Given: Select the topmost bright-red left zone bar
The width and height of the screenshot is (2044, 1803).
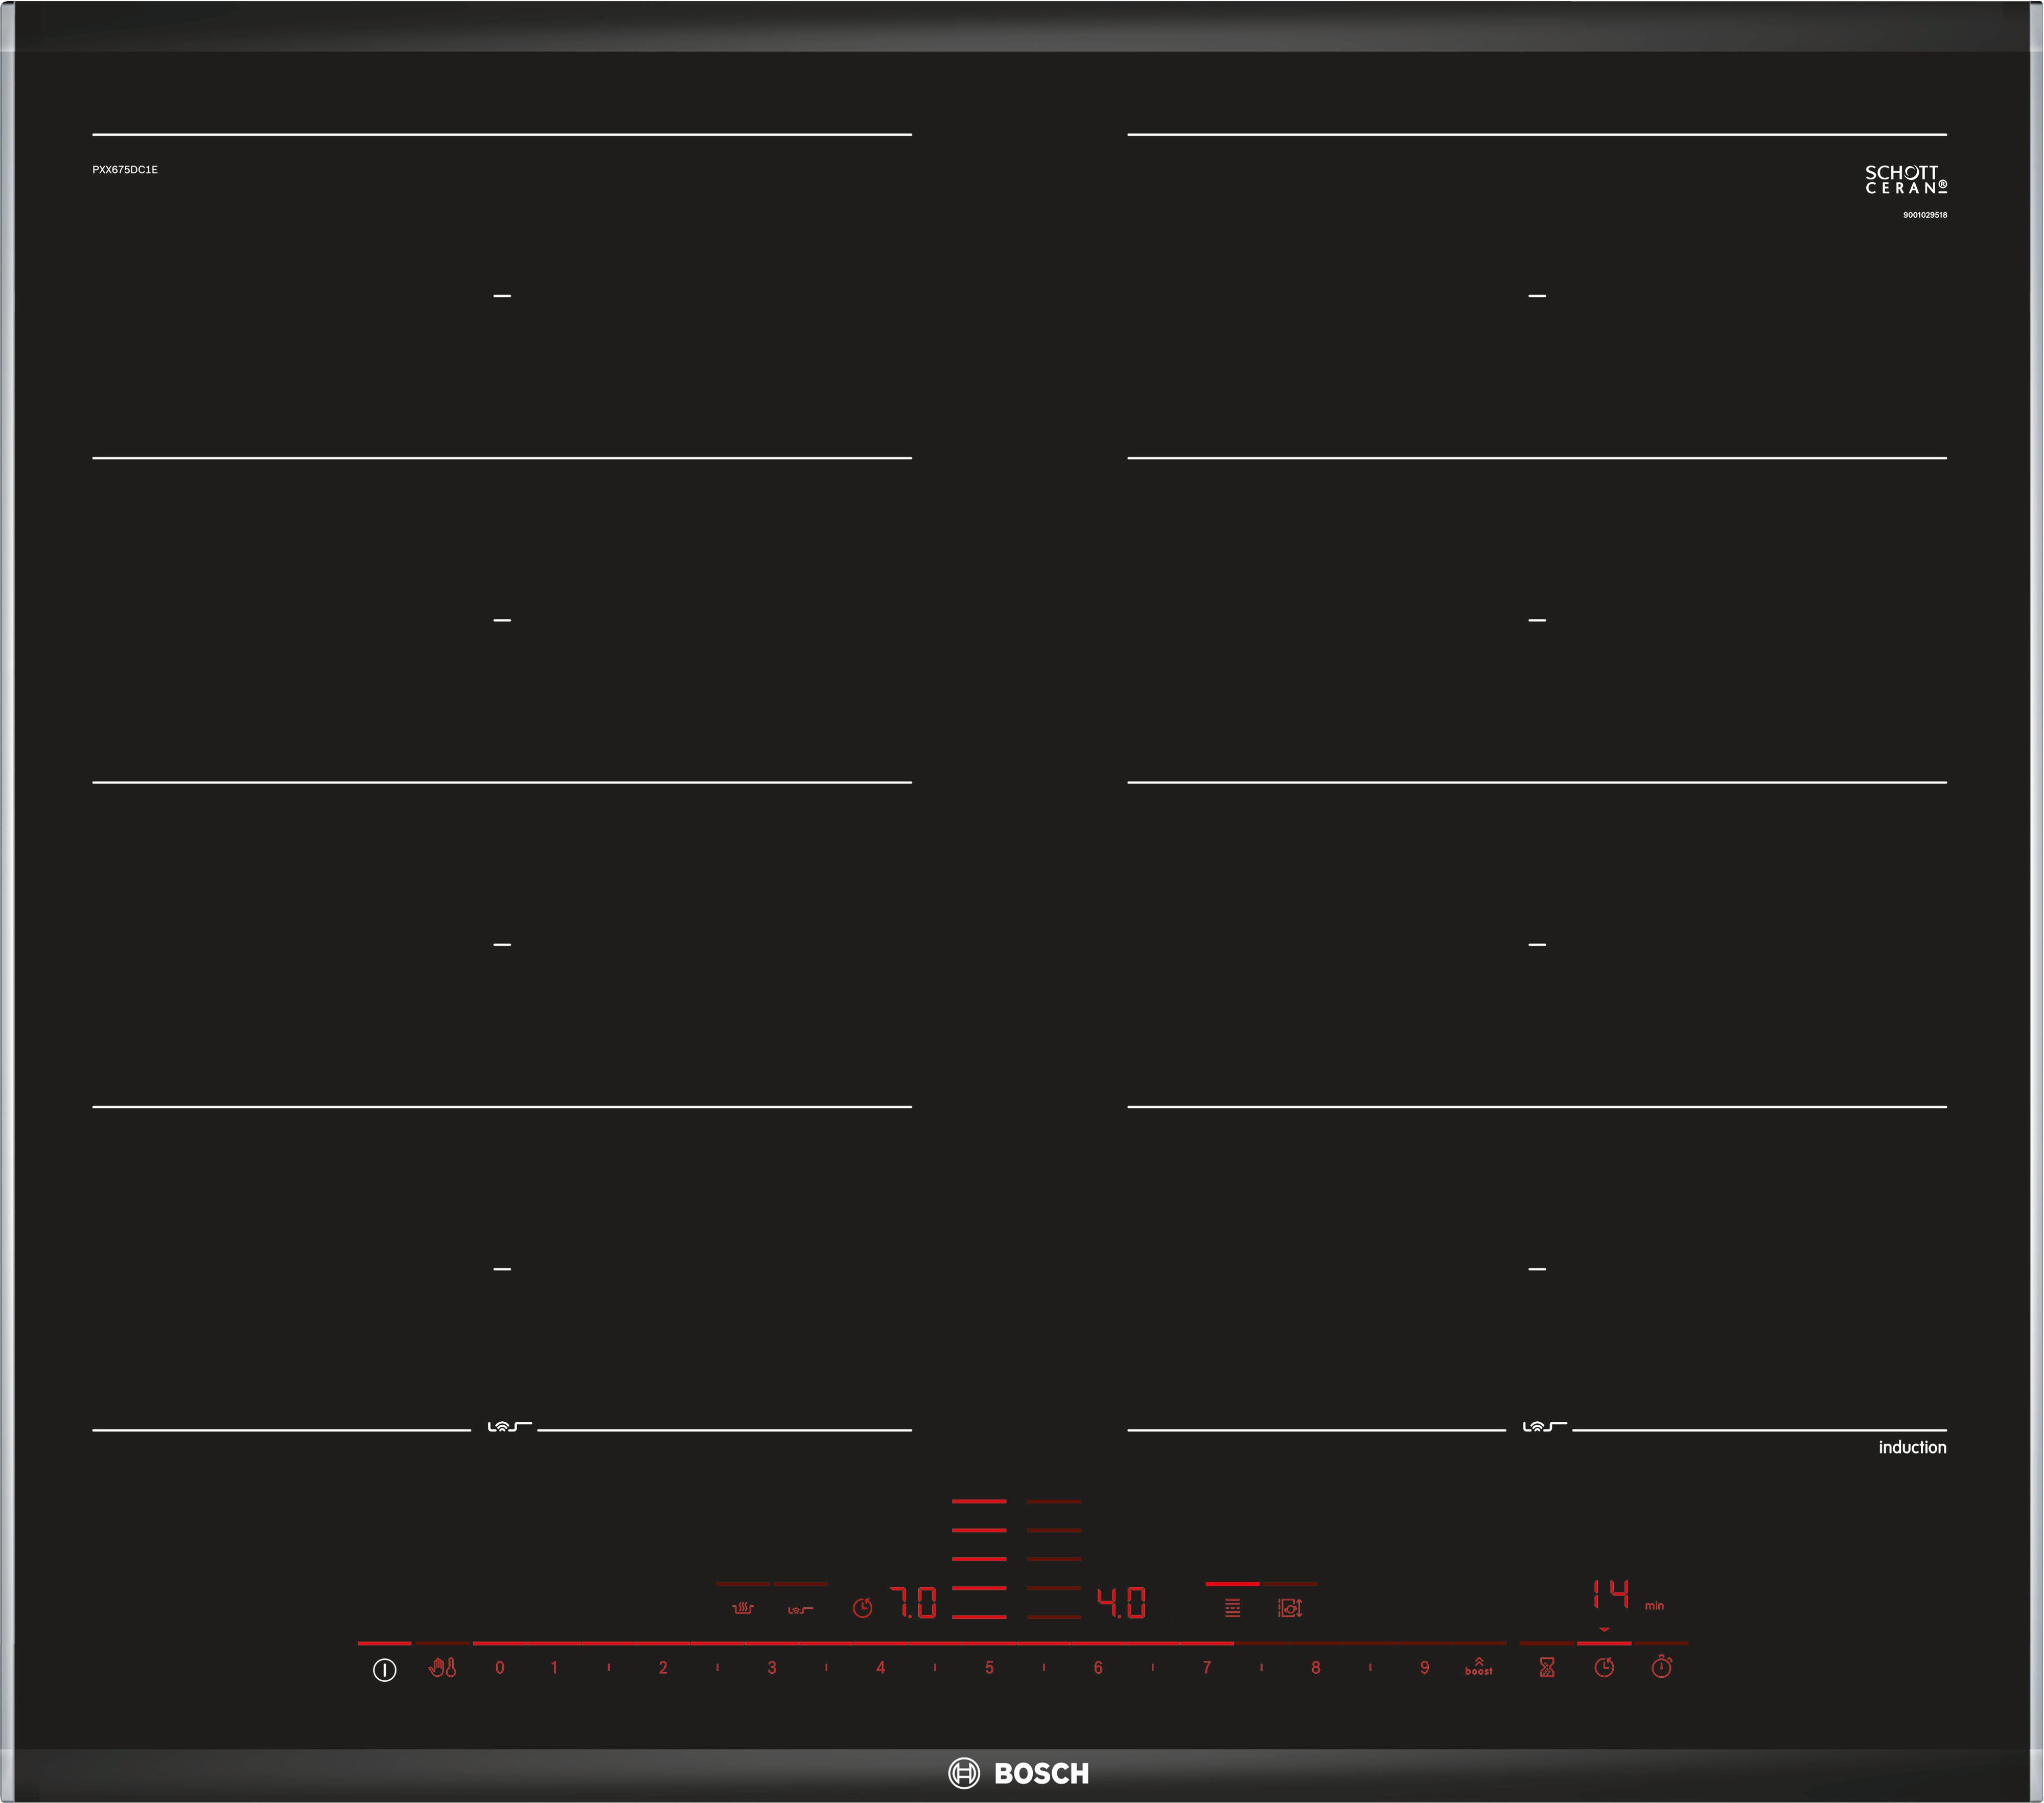Looking at the screenshot, I should tap(979, 1501).
